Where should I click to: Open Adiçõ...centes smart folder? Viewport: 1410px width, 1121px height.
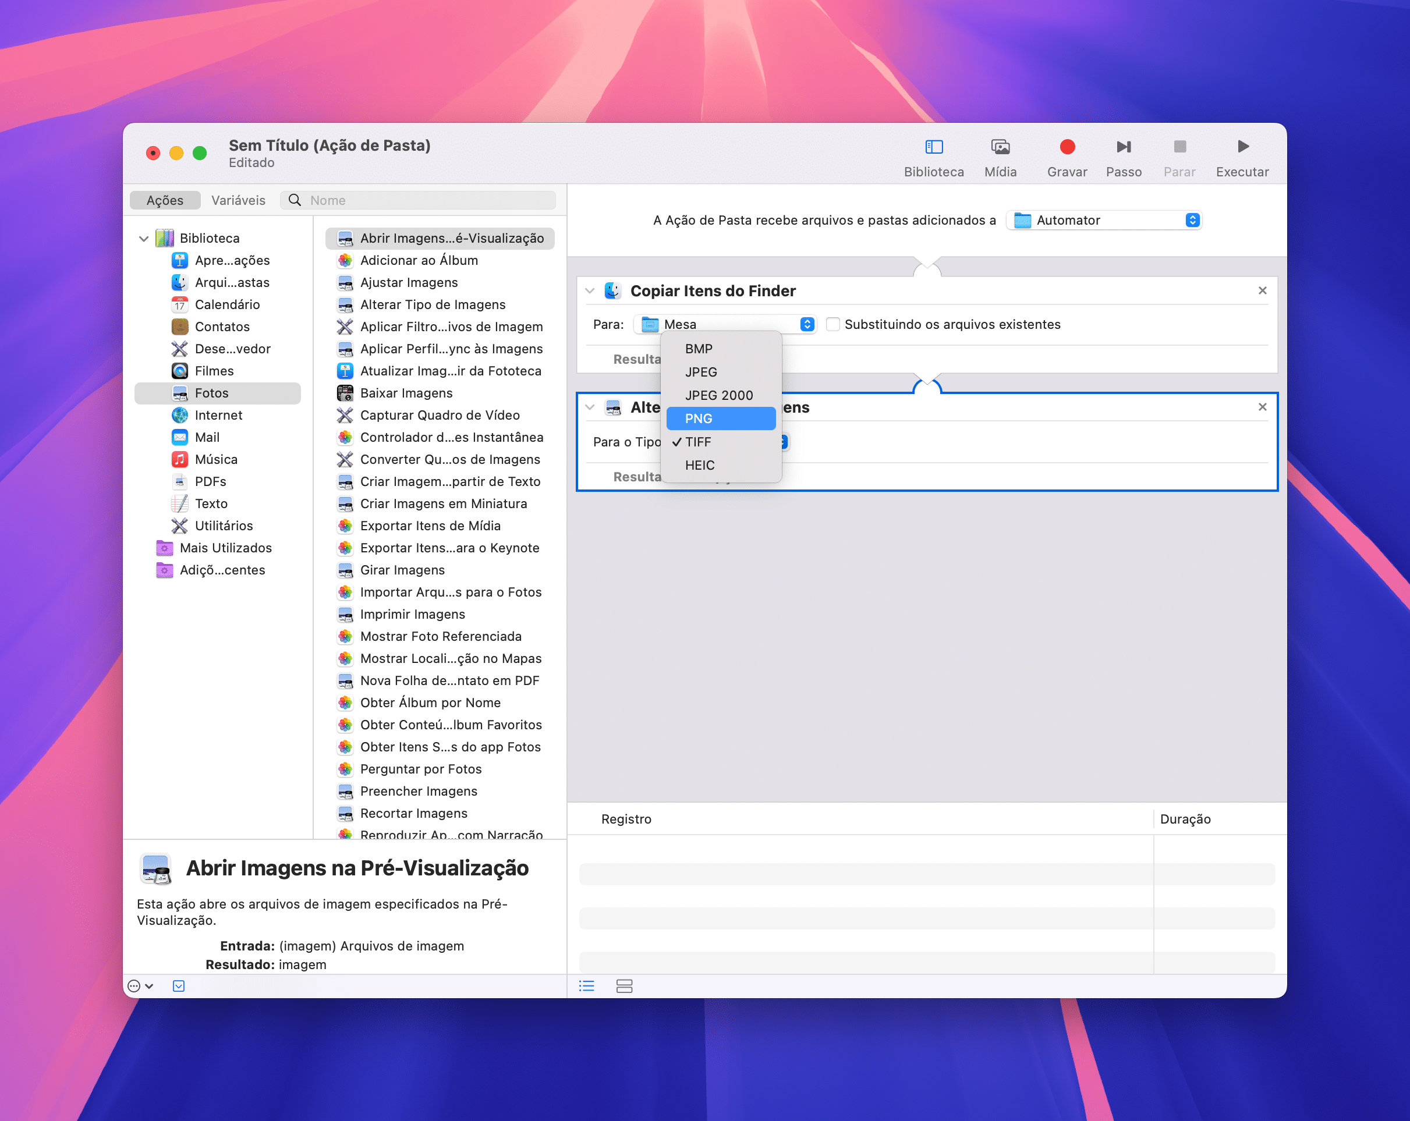click(217, 570)
